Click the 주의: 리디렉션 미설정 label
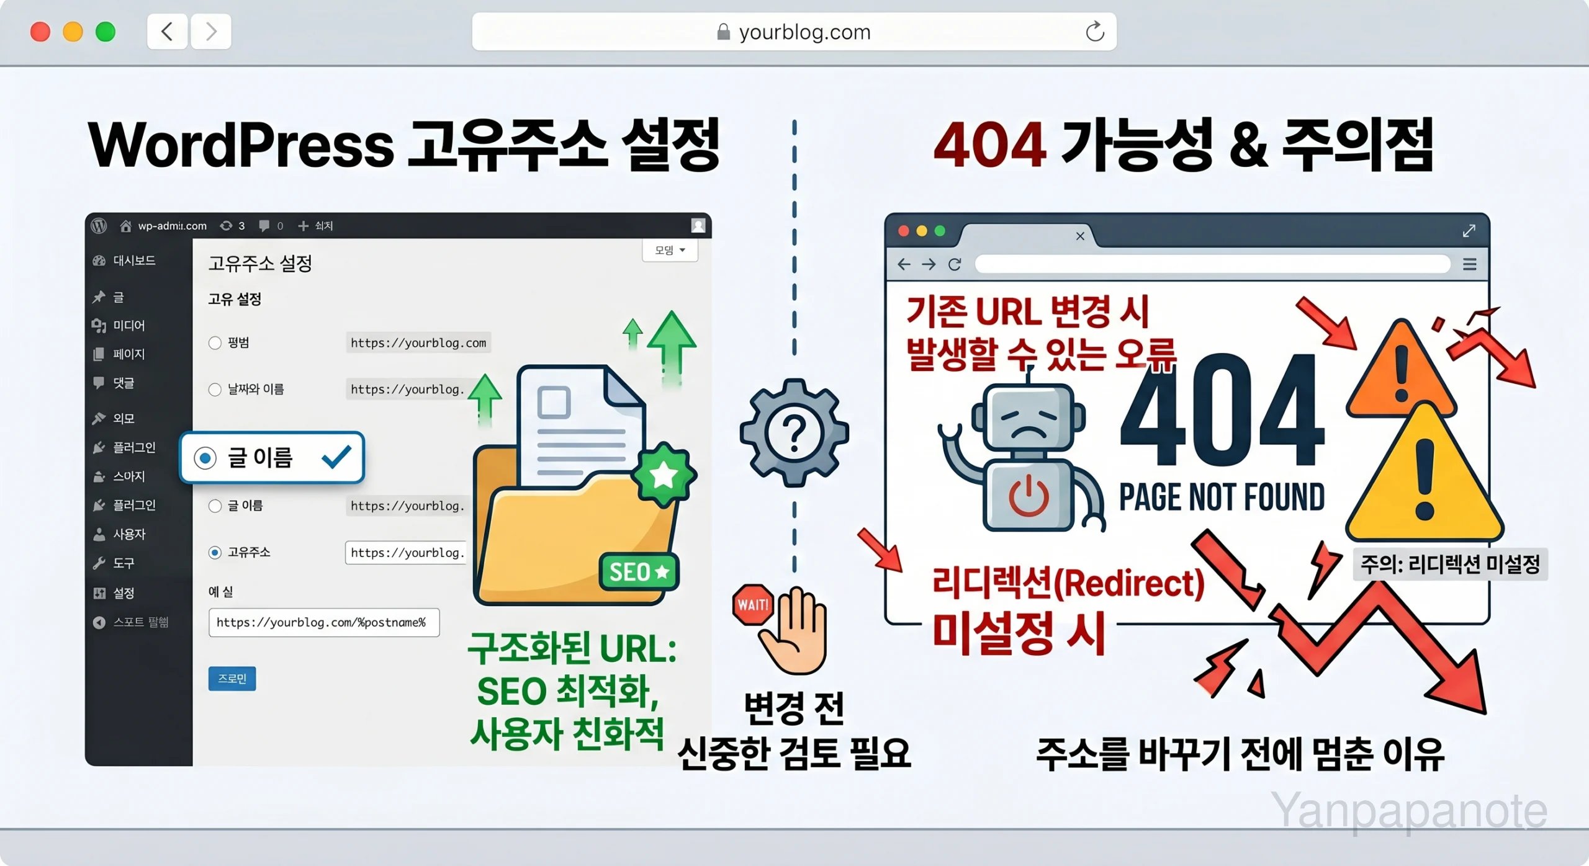 point(1451,565)
